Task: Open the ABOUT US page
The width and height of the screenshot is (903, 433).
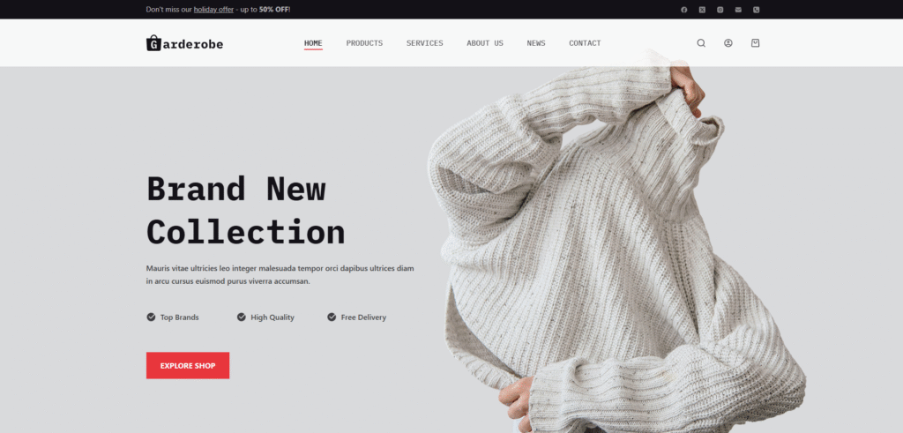Action: coord(485,43)
